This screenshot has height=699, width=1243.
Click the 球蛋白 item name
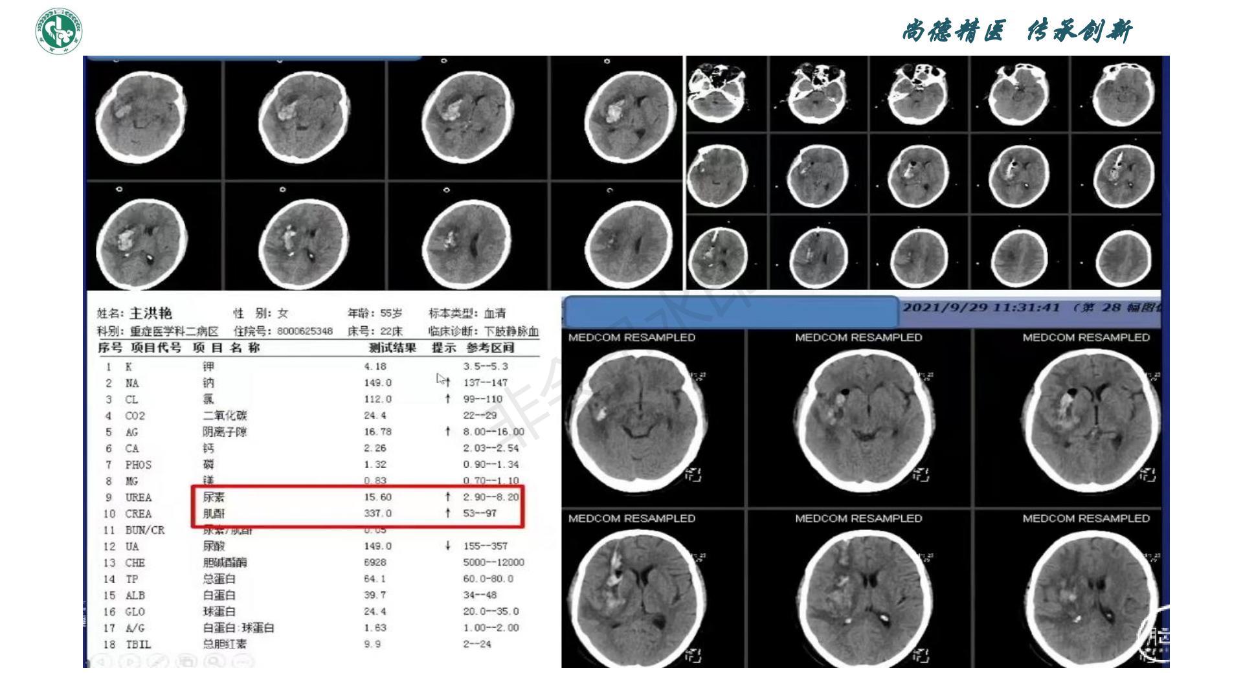pyautogui.click(x=219, y=612)
